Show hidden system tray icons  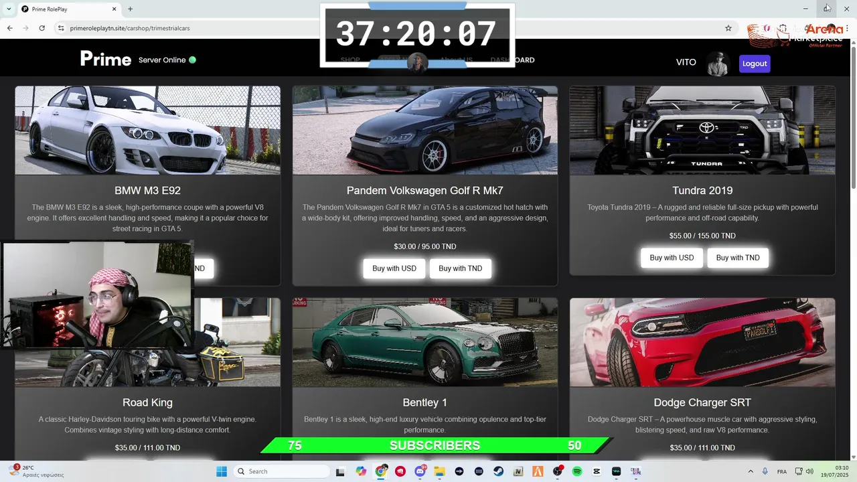tap(750, 471)
